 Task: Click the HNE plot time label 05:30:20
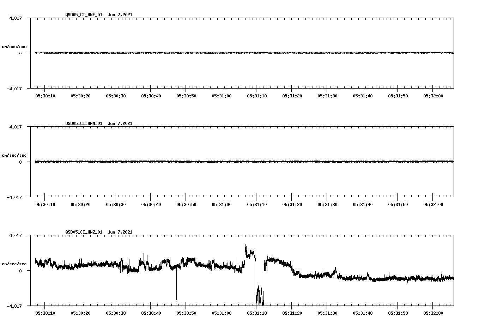(80, 96)
